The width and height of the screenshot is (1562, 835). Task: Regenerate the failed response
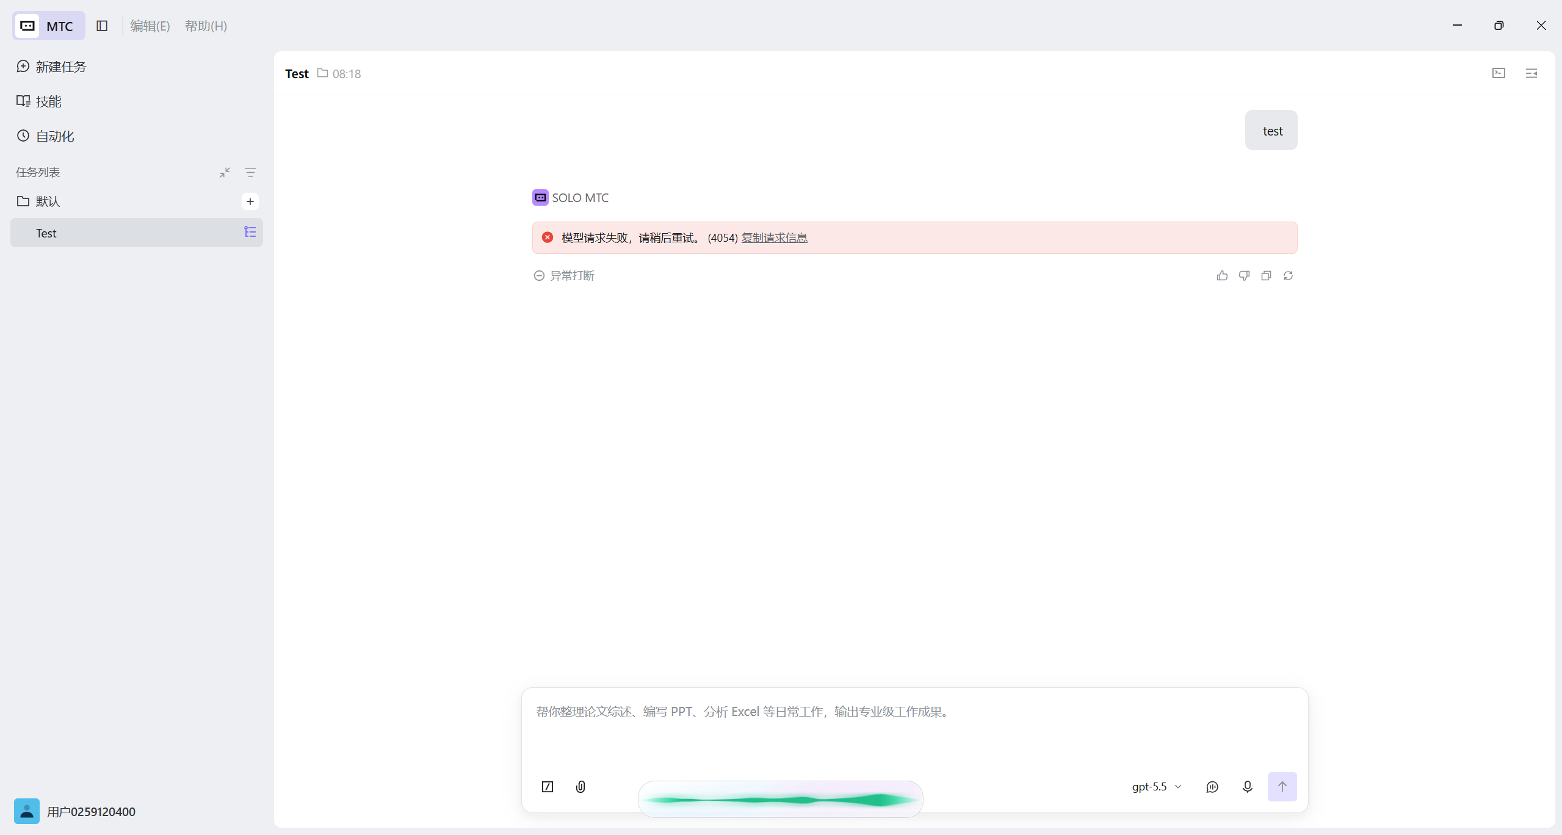click(1288, 276)
